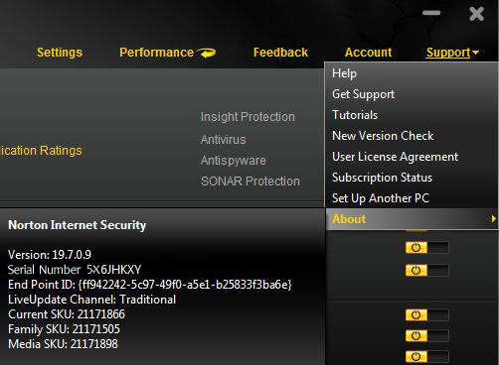The image size is (499, 365).
Task: Select Set Up Another PC
Action: tap(381, 198)
